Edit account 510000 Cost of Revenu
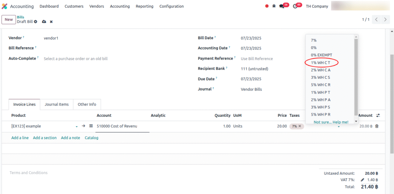 [122, 126]
